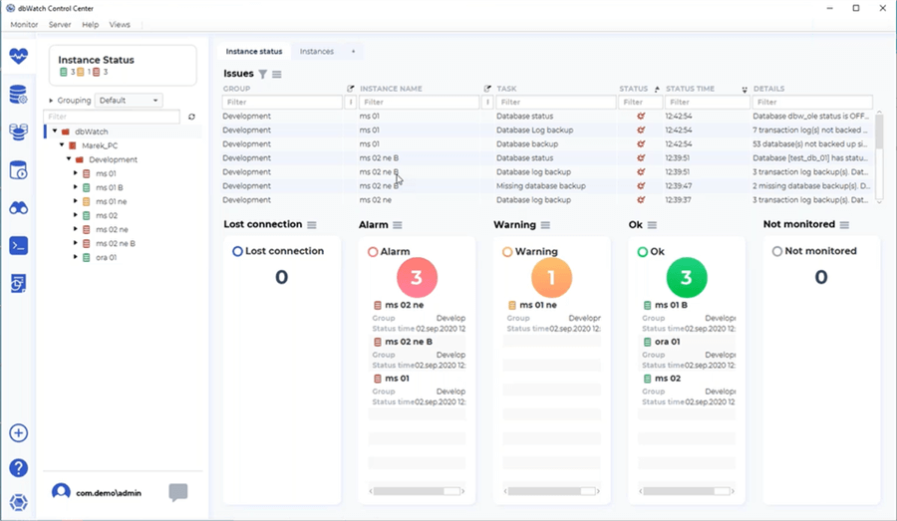Viewport: 897px width, 521px height.
Task: Select the Not monitored radio circle
Action: click(x=776, y=251)
